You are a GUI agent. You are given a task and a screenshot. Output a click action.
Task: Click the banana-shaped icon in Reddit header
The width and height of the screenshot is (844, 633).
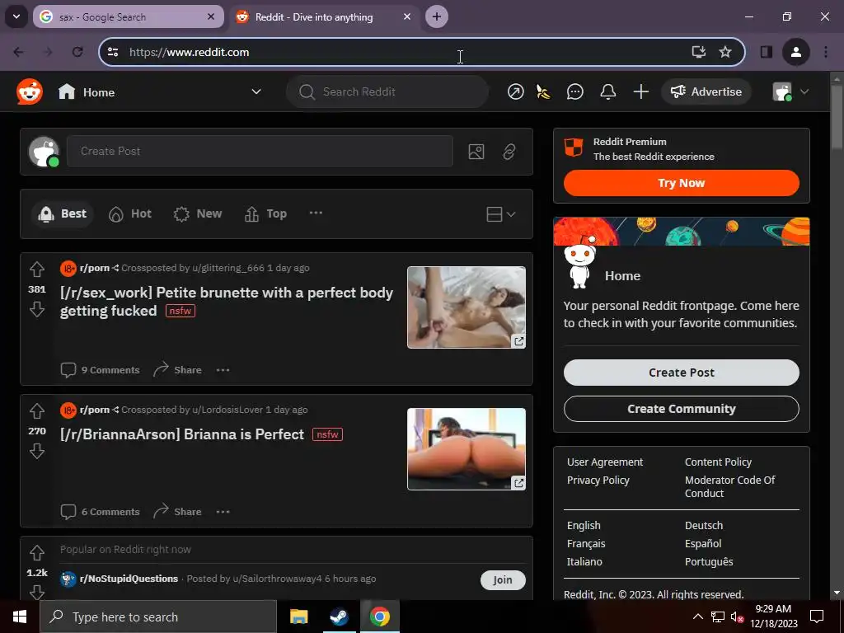[544, 92]
